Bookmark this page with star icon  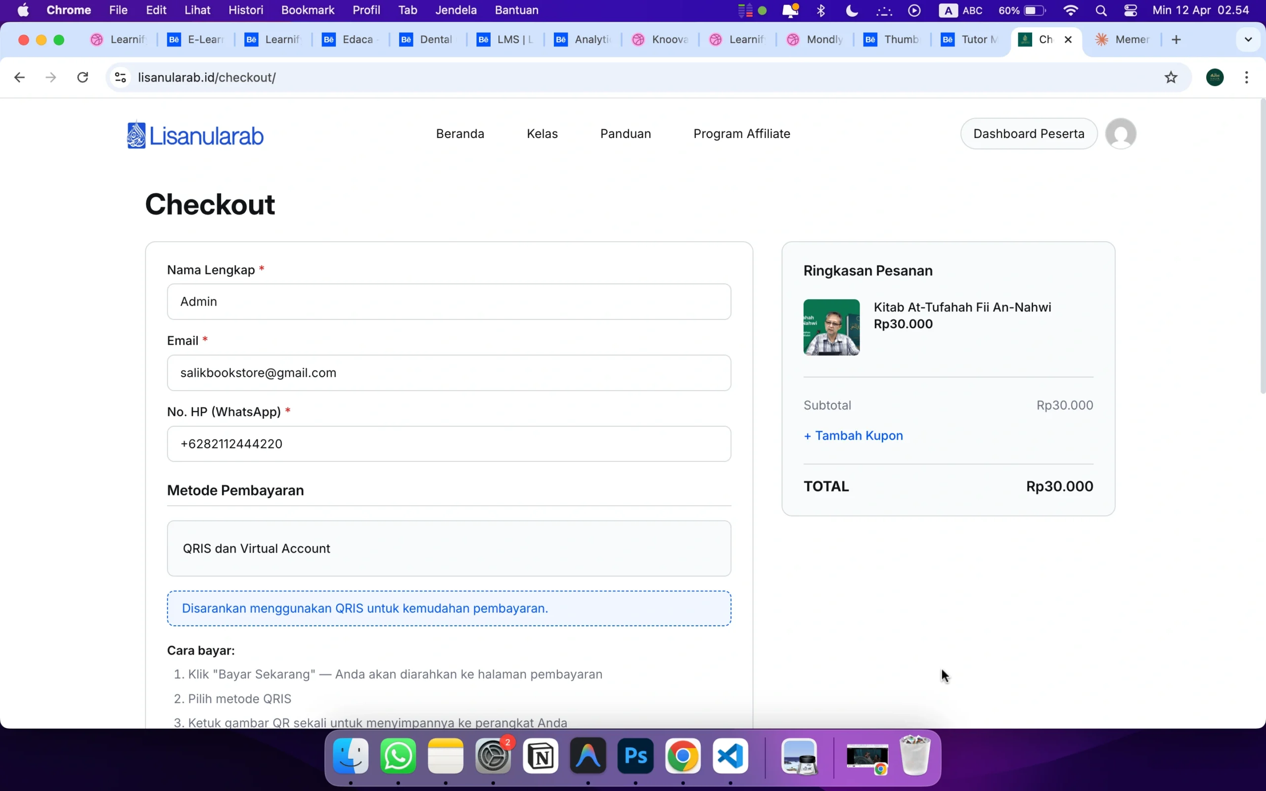click(1170, 78)
